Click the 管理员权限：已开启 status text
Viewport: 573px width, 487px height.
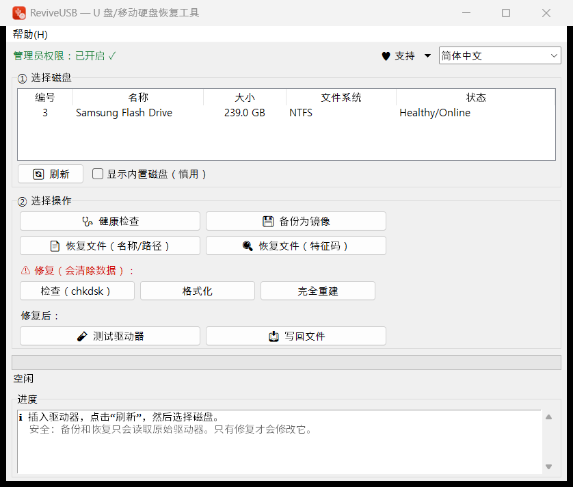click(x=65, y=56)
